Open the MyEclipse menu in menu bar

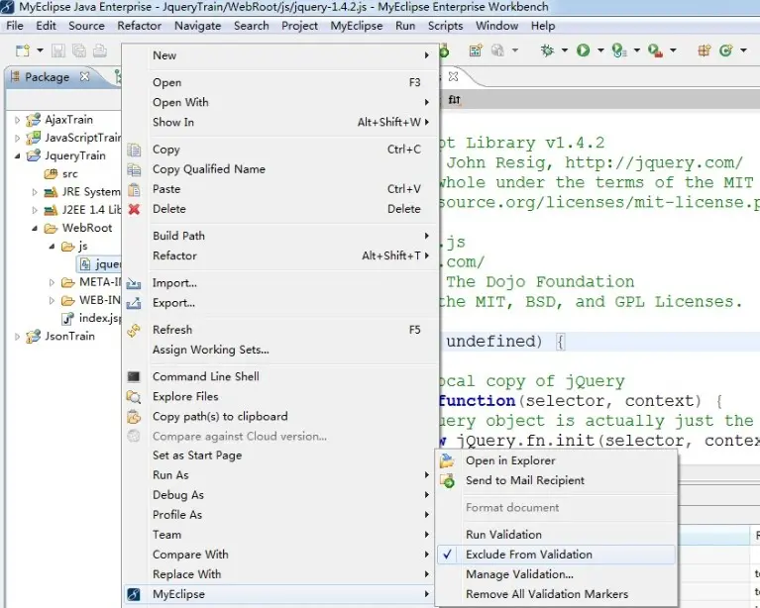357,26
